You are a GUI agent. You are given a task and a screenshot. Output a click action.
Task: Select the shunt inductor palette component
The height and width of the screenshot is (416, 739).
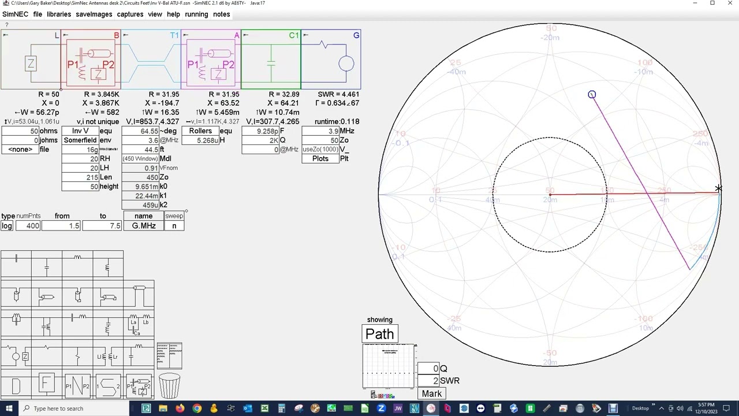coord(108,265)
